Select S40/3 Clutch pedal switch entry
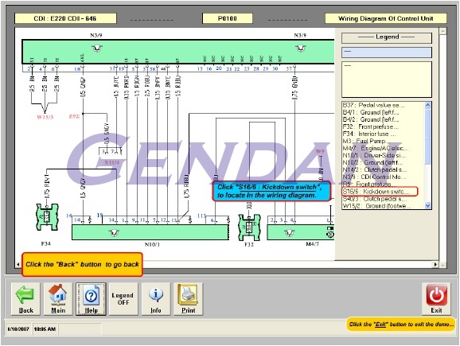The width and height of the screenshot is (460, 346). coord(375,199)
